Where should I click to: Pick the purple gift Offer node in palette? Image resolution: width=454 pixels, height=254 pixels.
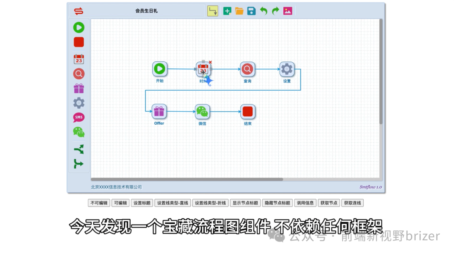coord(79,88)
